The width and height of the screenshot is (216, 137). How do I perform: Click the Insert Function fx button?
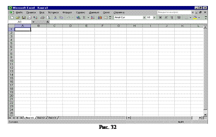coord(48,22)
